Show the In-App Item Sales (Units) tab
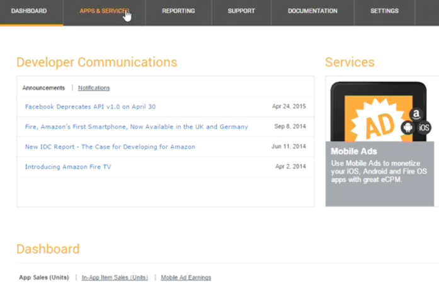The height and width of the screenshot is (287, 439). 115,278
